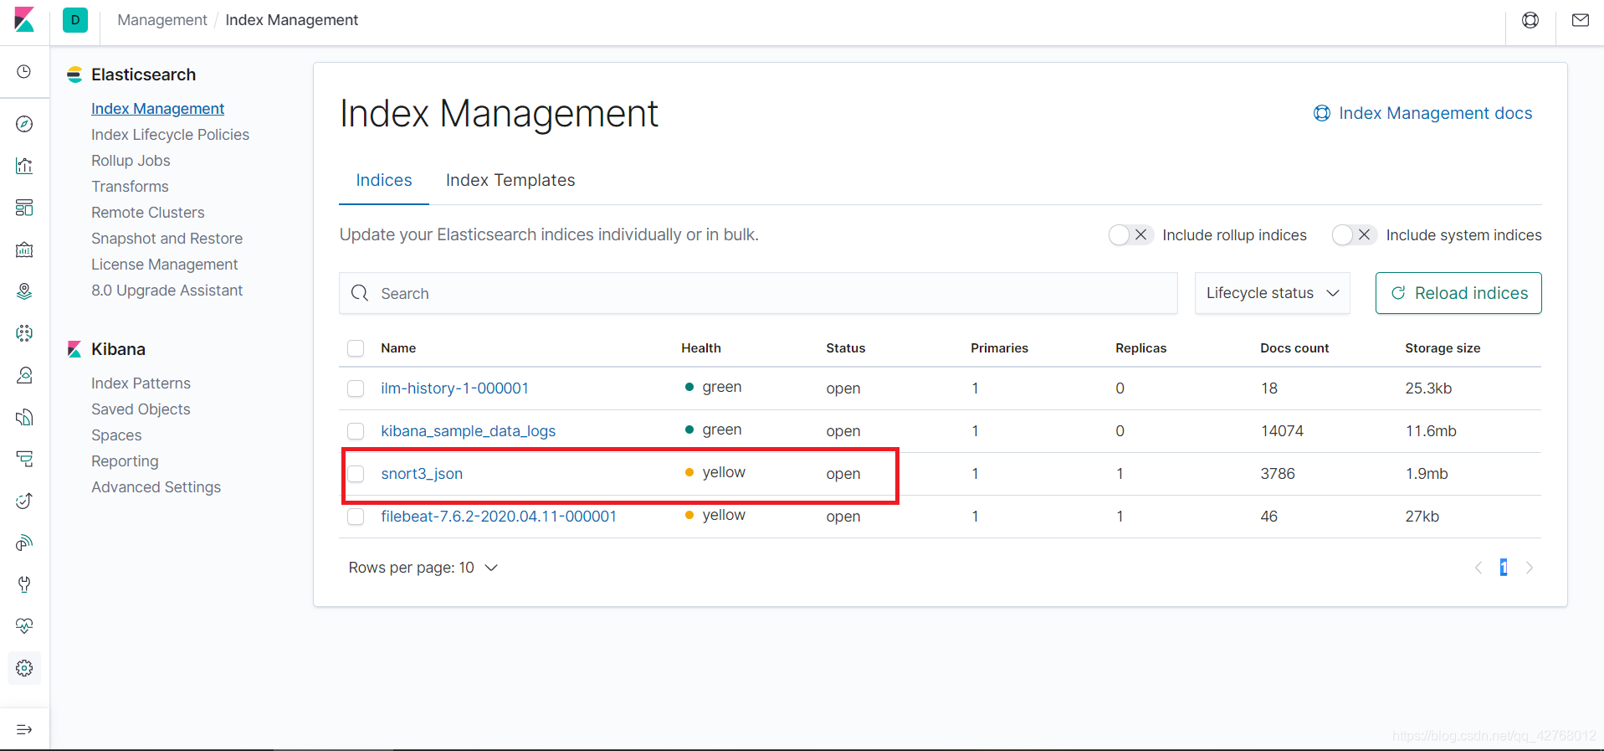The width and height of the screenshot is (1604, 751).
Task: Click Index Management sidebar link
Action: (x=157, y=109)
